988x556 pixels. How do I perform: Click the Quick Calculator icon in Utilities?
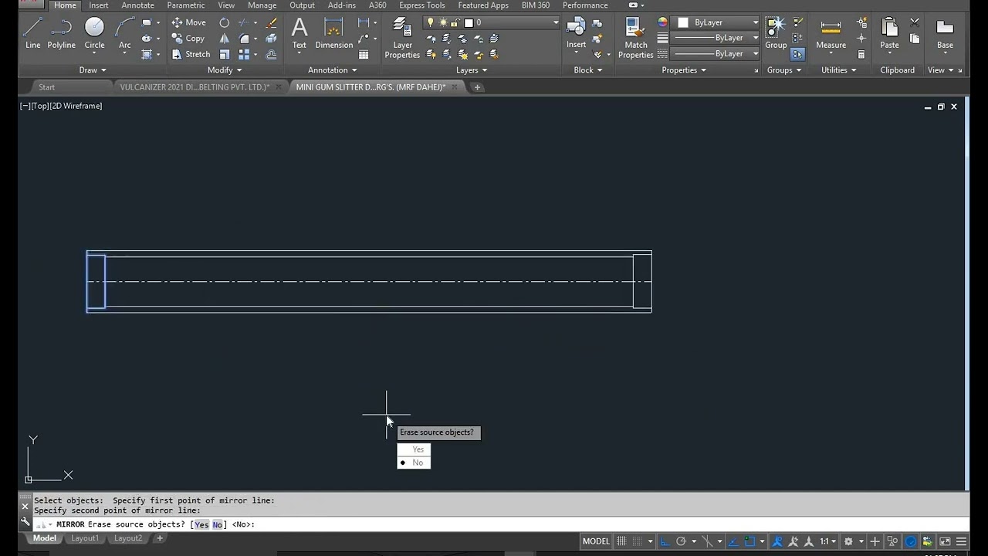pyautogui.click(x=861, y=54)
